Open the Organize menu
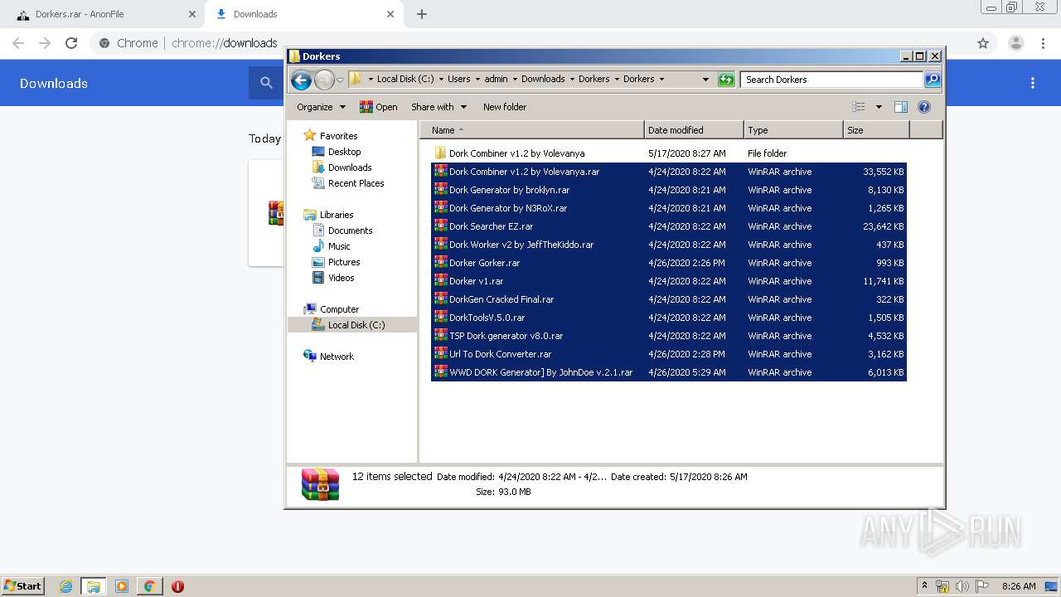This screenshot has height=597, width=1061. [x=321, y=107]
